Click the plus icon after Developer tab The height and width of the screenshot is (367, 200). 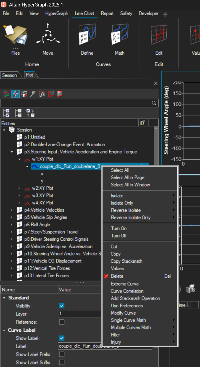point(165,14)
